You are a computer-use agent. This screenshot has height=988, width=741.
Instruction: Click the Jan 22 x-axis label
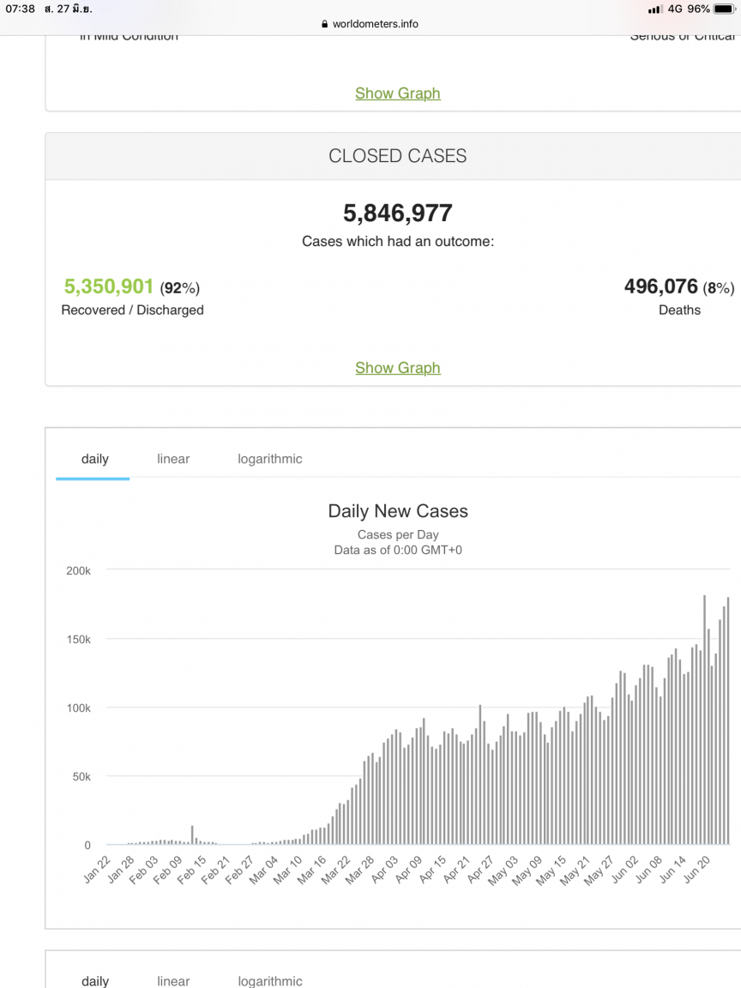point(97,869)
